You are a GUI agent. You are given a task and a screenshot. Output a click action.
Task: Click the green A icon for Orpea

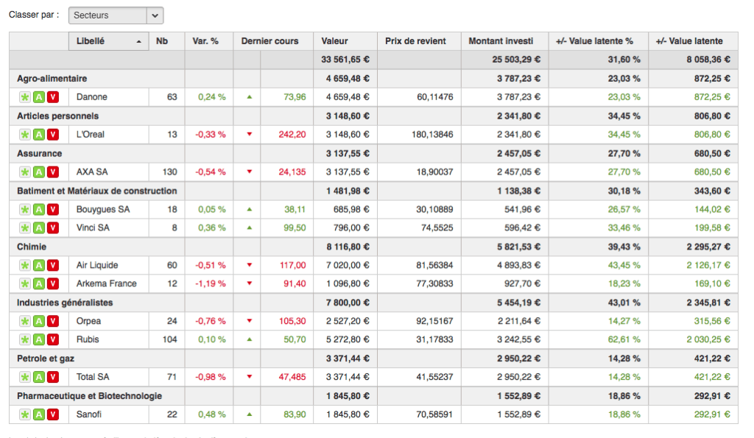[x=39, y=321]
